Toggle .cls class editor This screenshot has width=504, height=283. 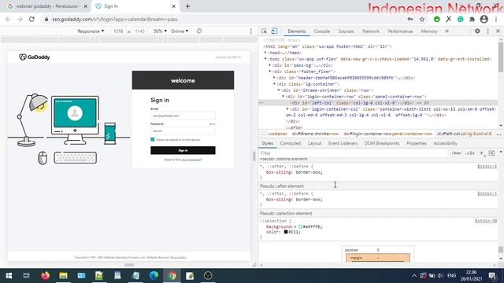(x=470, y=153)
